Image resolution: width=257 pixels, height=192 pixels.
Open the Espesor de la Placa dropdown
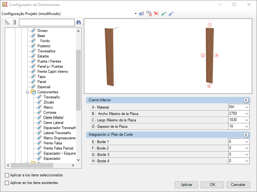(x=246, y=127)
